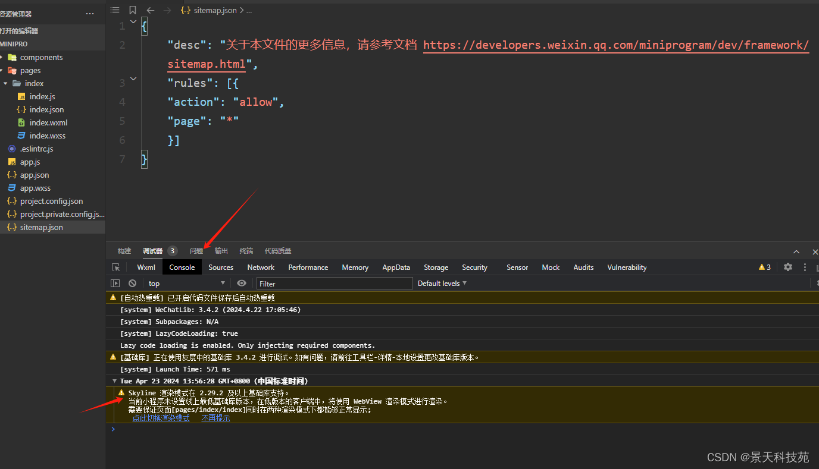Fold the rules block at line 3

(133, 79)
